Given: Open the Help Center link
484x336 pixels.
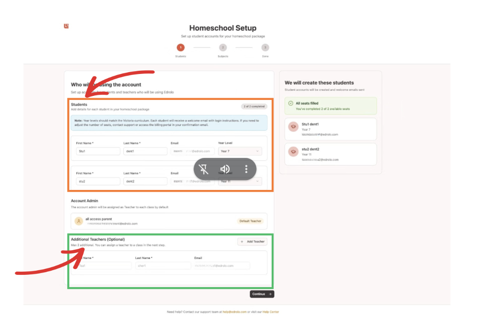Looking at the screenshot, I should [270, 312].
